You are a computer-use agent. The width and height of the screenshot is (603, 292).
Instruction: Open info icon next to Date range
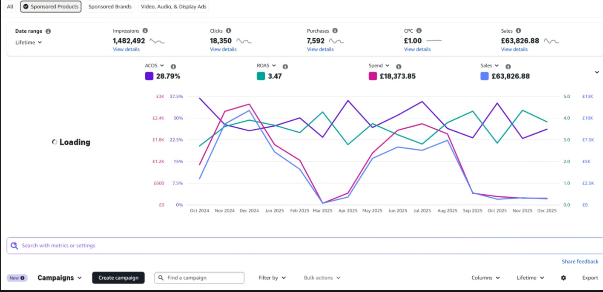(48, 31)
